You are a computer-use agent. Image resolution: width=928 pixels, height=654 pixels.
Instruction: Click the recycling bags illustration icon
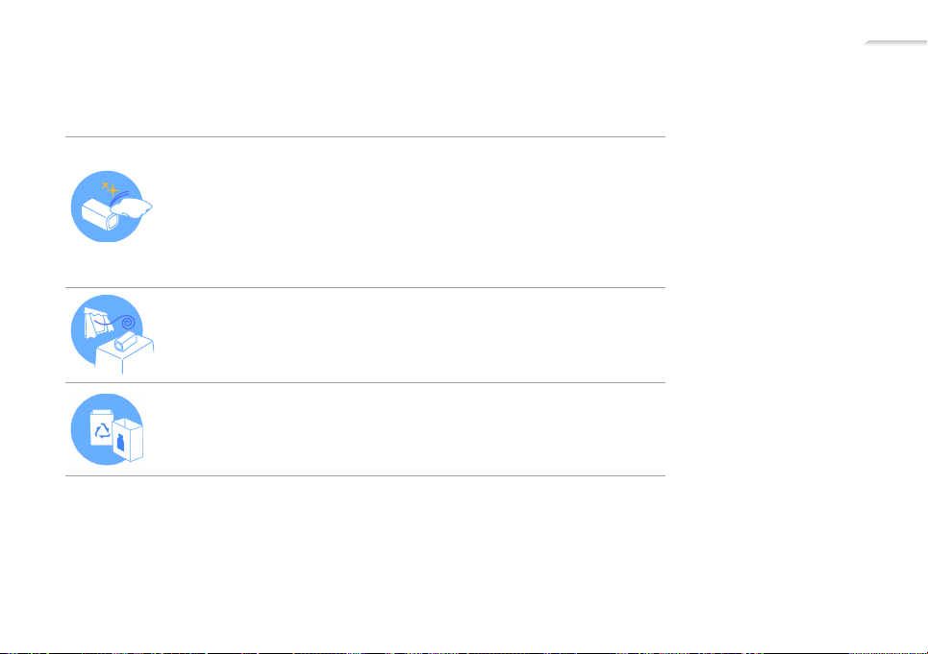(108, 429)
